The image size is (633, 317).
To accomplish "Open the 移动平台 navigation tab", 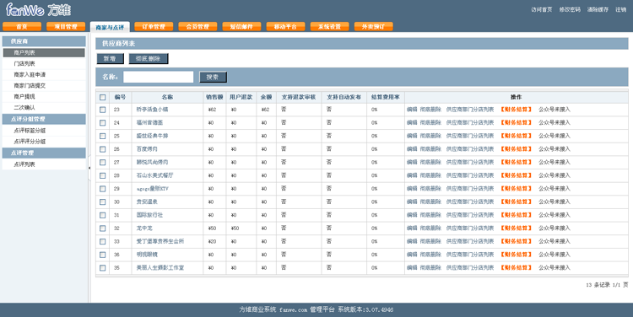I will click(286, 27).
